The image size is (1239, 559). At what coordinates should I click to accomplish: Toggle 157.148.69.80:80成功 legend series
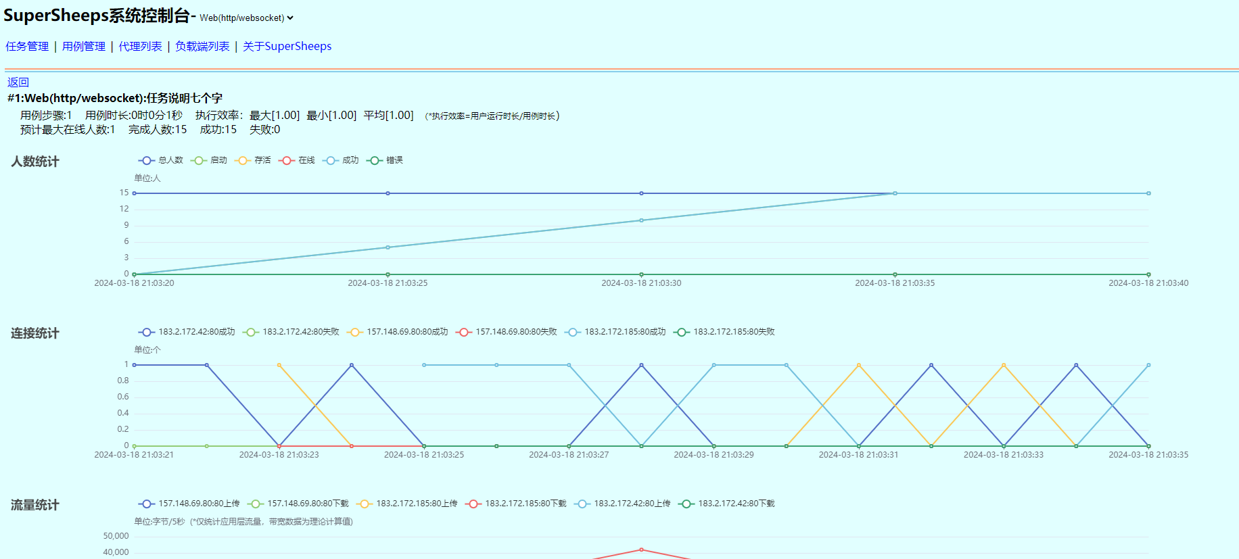click(398, 332)
